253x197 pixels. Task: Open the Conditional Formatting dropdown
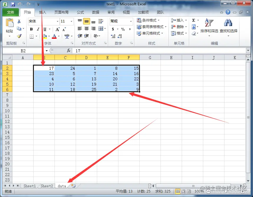click(148, 20)
